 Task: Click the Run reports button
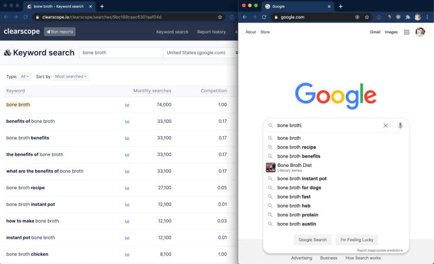(x=60, y=32)
